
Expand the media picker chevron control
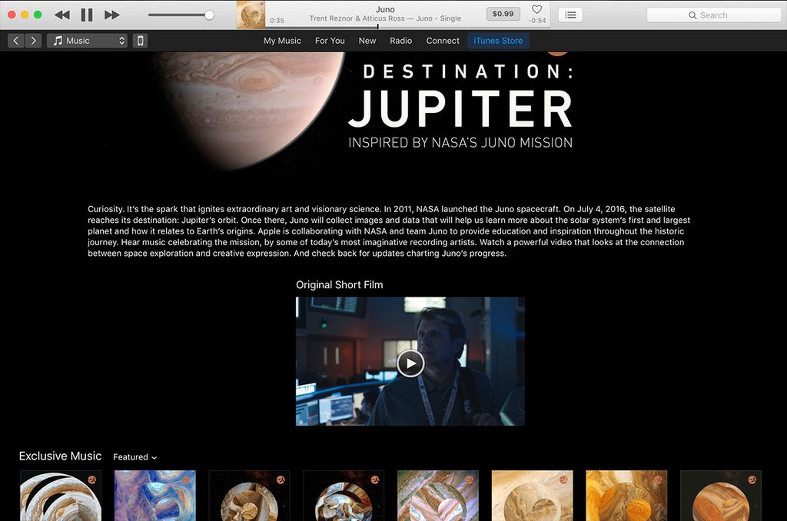(121, 41)
